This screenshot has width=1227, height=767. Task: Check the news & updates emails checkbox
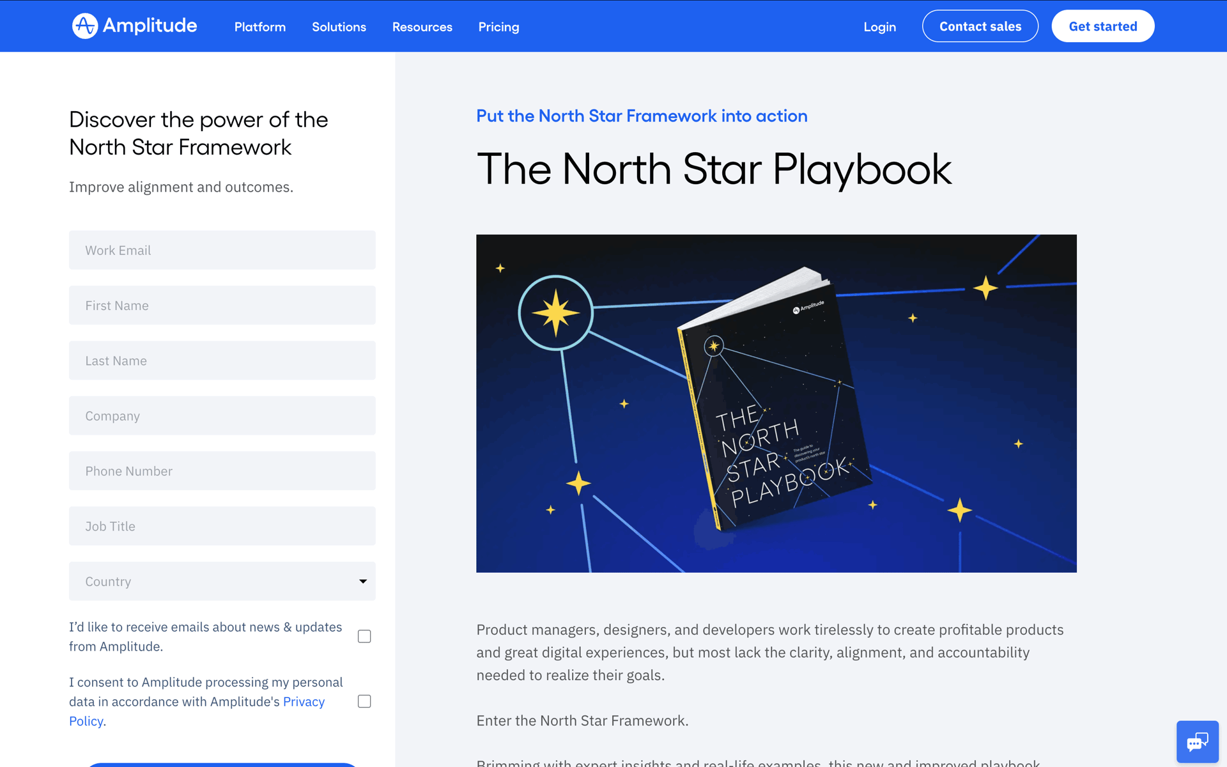coord(364,637)
